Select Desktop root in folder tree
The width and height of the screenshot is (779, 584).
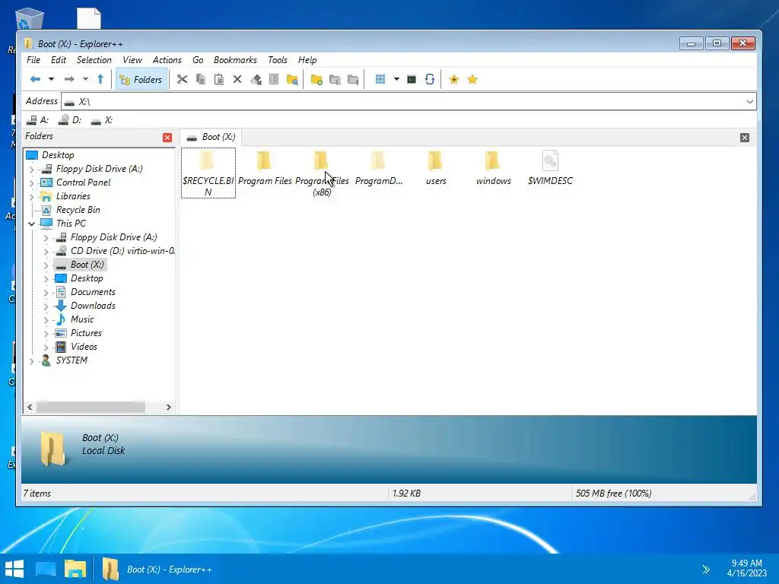[x=58, y=155]
